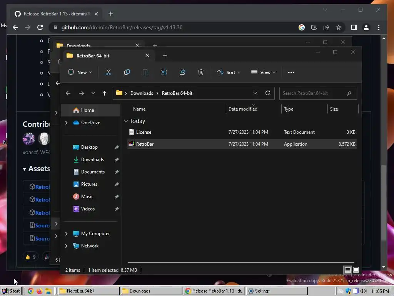
Task: Select the RetroBar application file
Action: click(242, 144)
